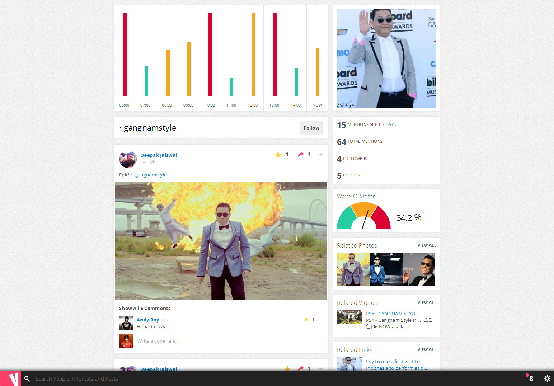Image resolution: width=554 pixels, height=386 pixels.
Task: Select the 07:00 green bar in the chart
Action: [146, 81]
